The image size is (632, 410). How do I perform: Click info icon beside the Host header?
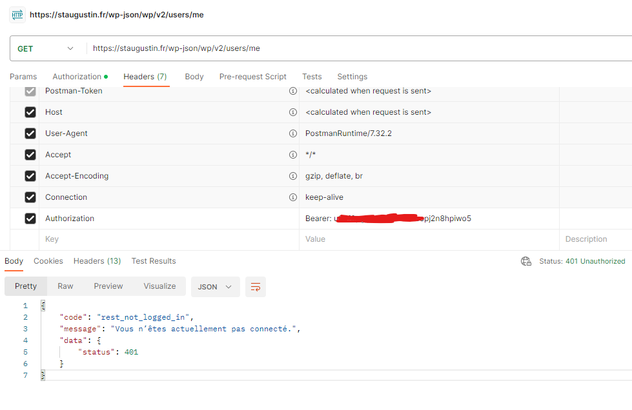coord(293,112)
